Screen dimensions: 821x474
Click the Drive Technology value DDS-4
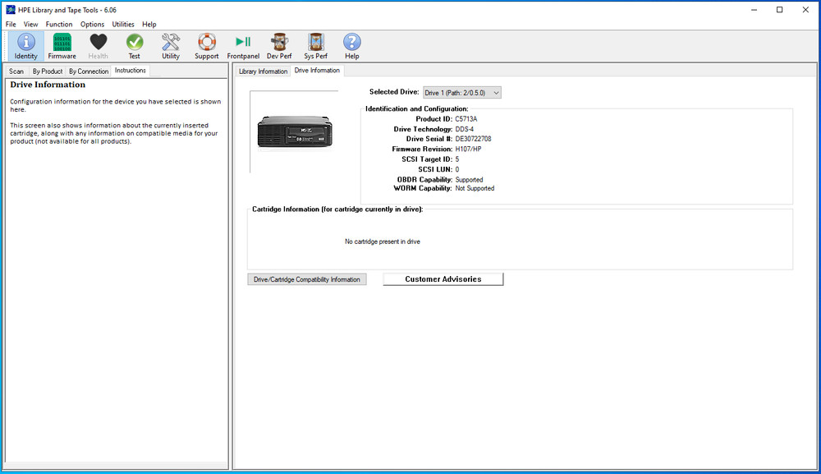coord(465,129)
